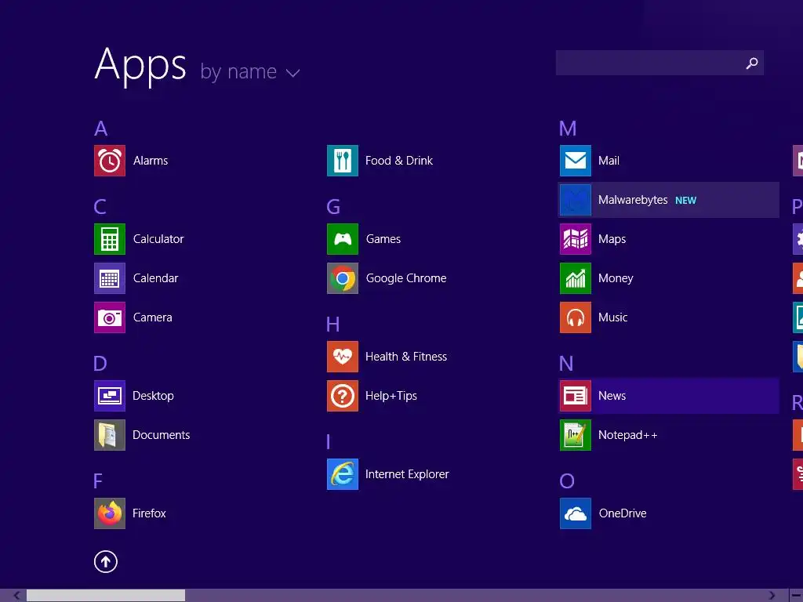This screenshot has width=803, height=602.
Task: Open the Money chart icon
Action: point(576,278)
